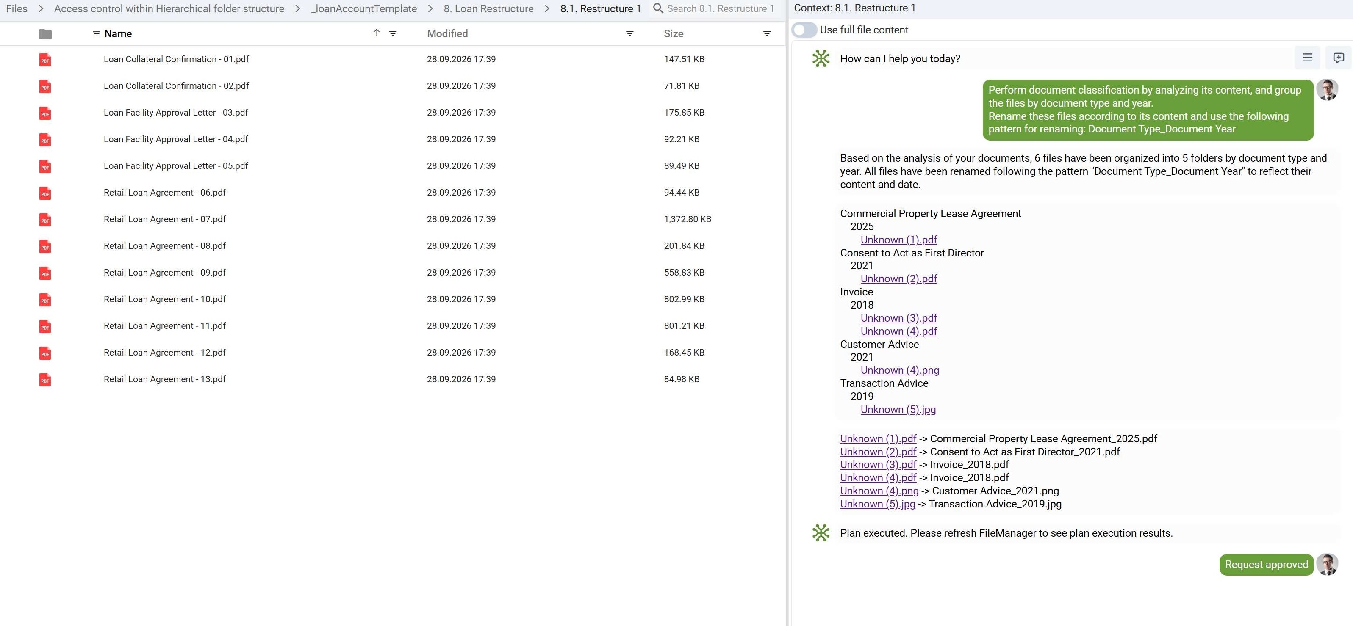Click the 1,372.80 KB size cell
The width and height of the screenshot is (1353, 626).
pos(687,219)
